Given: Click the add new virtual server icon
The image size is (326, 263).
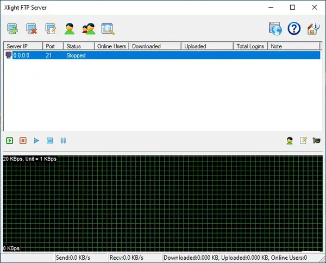Looking at the screenshot, I should (x=12, y=29).
